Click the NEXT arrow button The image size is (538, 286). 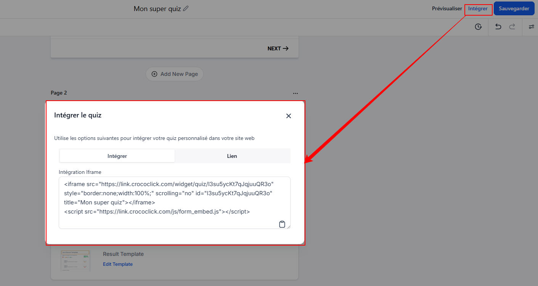point(278,48)
